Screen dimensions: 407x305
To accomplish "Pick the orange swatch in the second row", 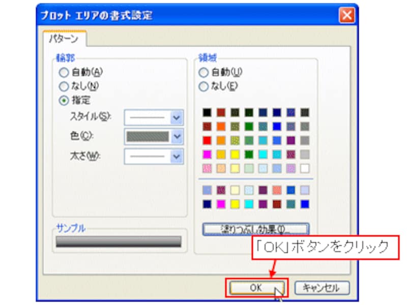I will (221, 126).
